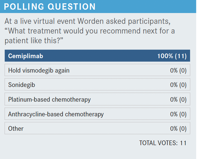This screenshot has width=197, height=159.
Task: Choose Anthracycline-based chemotherapy option
Action: [x=56, y=114]
